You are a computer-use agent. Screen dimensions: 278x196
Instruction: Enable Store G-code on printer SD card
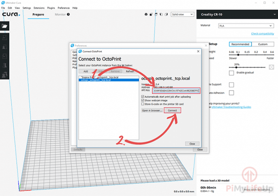[x=143, y=104]
